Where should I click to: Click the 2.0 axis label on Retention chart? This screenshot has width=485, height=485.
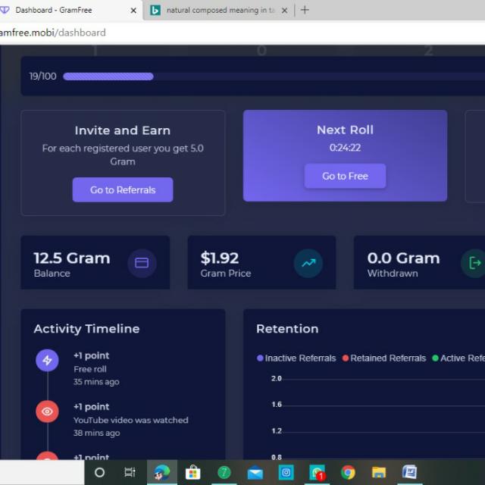[276, 379]
